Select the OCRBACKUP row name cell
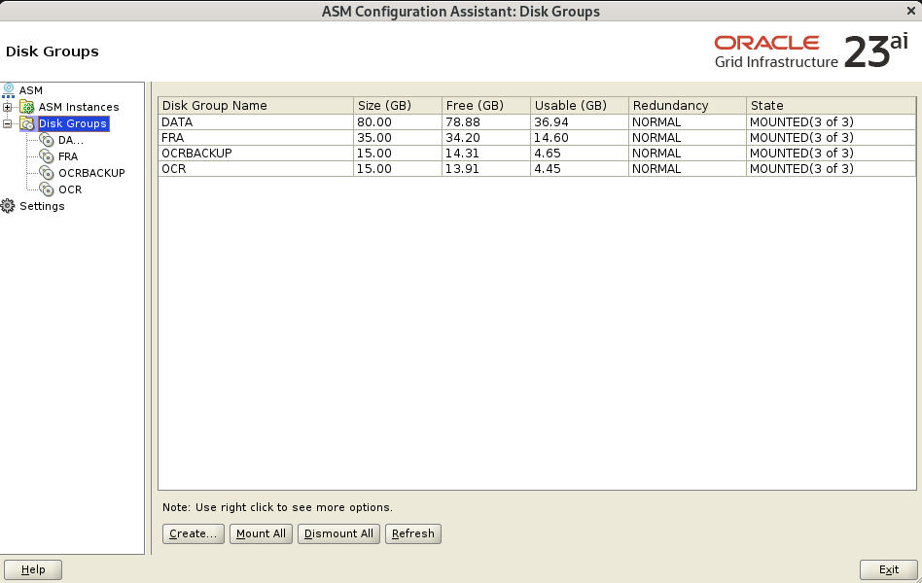Screen dimensions: 922x583 click(256, 153)
